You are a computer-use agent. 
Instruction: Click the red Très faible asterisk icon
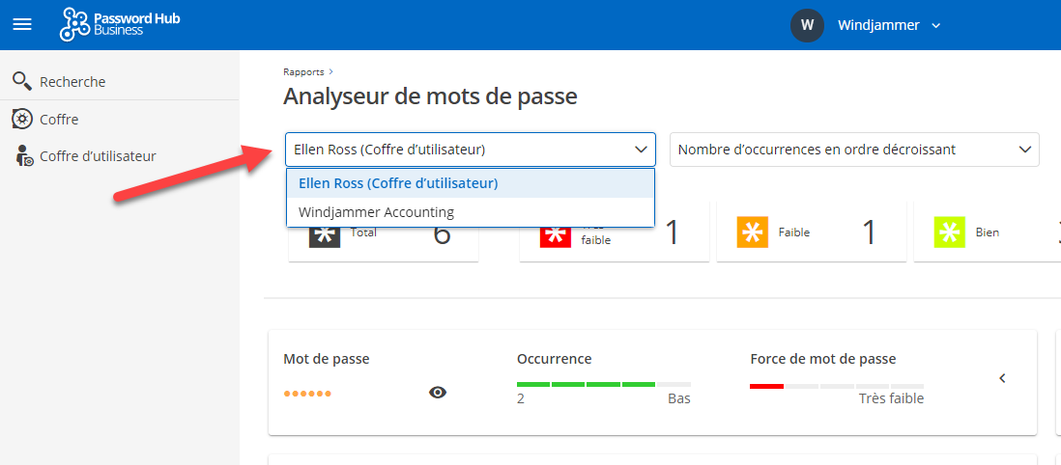[556, 234]
